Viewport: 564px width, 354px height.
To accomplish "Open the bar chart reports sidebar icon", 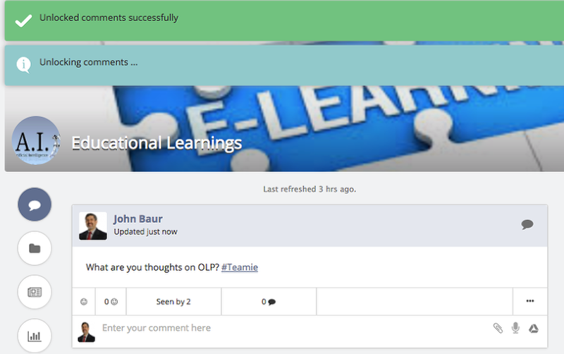I will tap(35, 336).
